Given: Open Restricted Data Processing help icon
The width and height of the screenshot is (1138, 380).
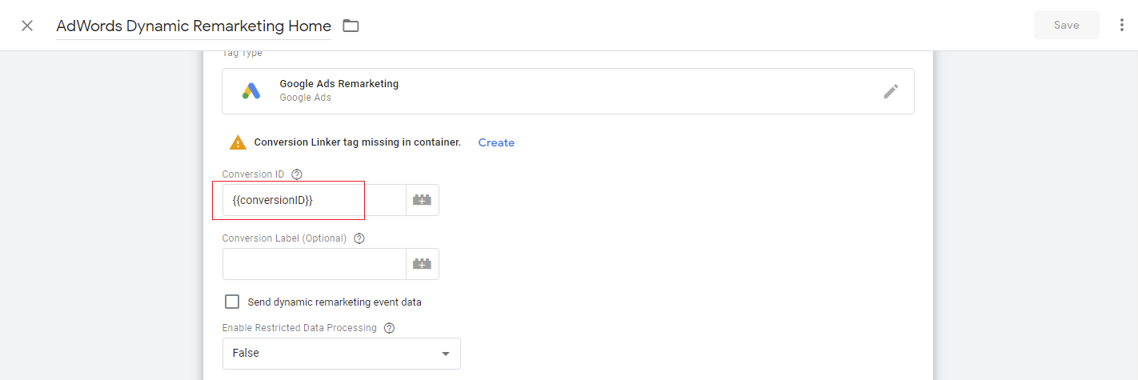Looking at the screenshot, I should (390, 328).
